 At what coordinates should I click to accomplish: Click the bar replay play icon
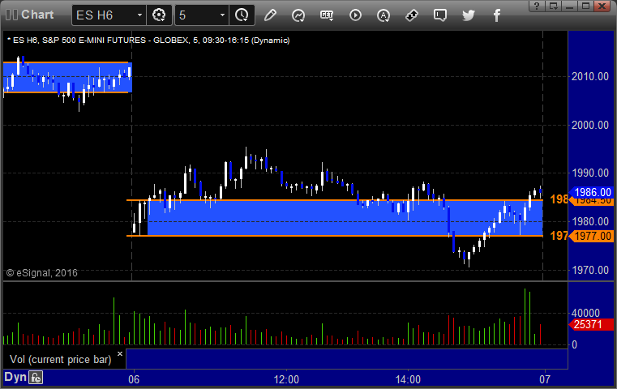click(355, 15)
